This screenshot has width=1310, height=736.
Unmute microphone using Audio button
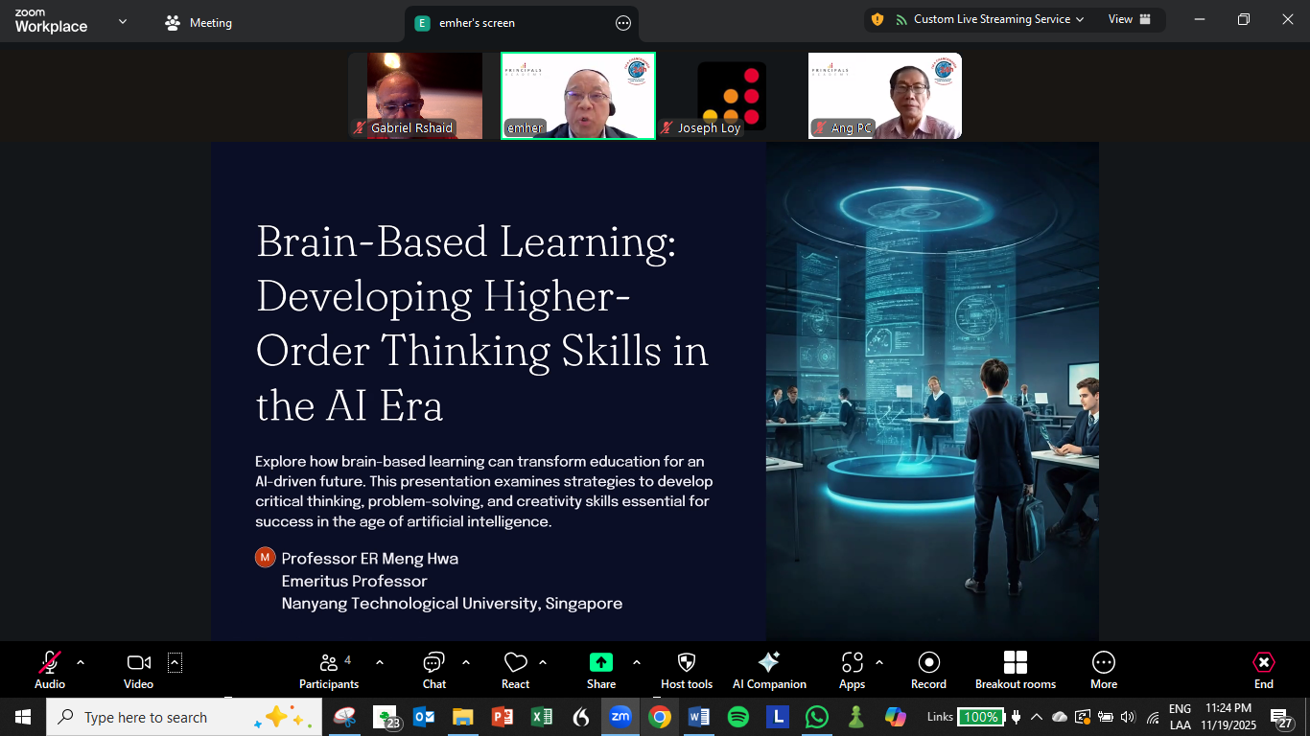(x=50, y=669)
